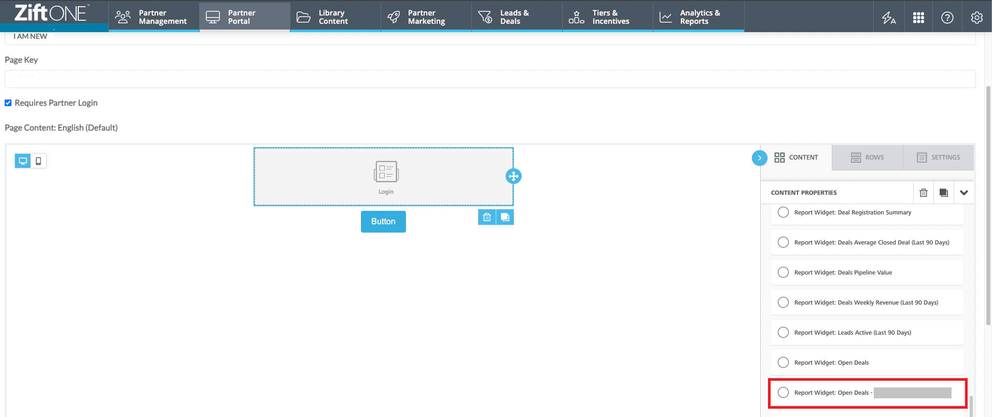
Task: Toggle Requires Partner Login checkbox
Action: point(8,103)
